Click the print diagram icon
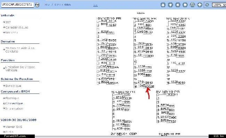Screen dimensions: 226x138 (192, 5)
